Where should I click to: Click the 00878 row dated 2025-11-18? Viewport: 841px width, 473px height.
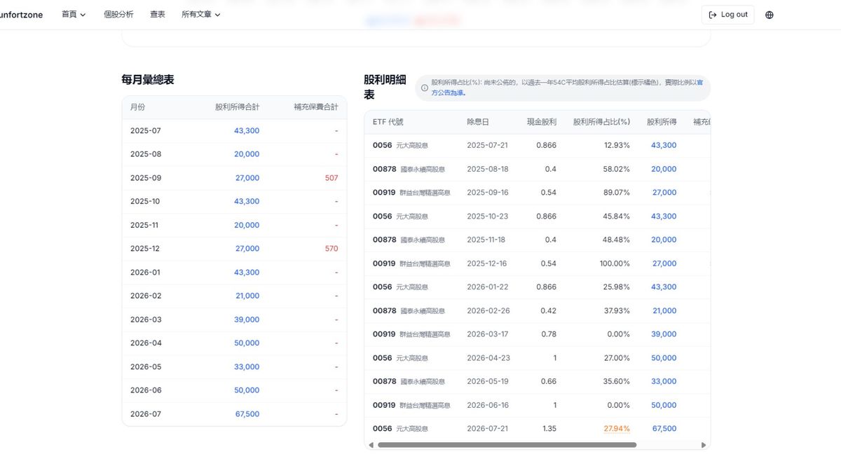tap(537, 240)
